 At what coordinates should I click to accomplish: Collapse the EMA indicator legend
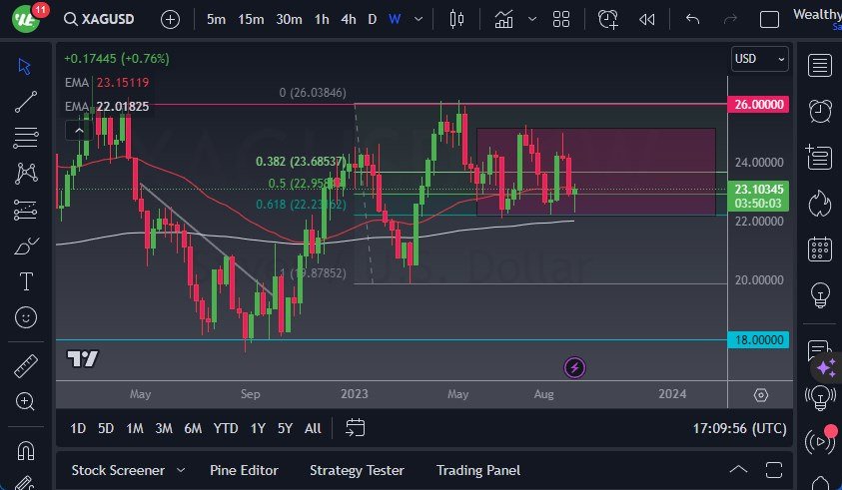click(x=76, y=130)
